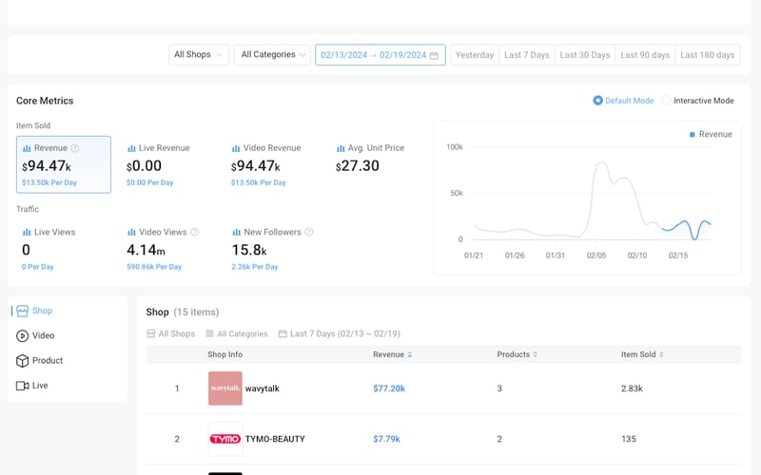
Task: Click TYMO-BEAUTY revenue $7.79k
Action: (x=386, y=439)
